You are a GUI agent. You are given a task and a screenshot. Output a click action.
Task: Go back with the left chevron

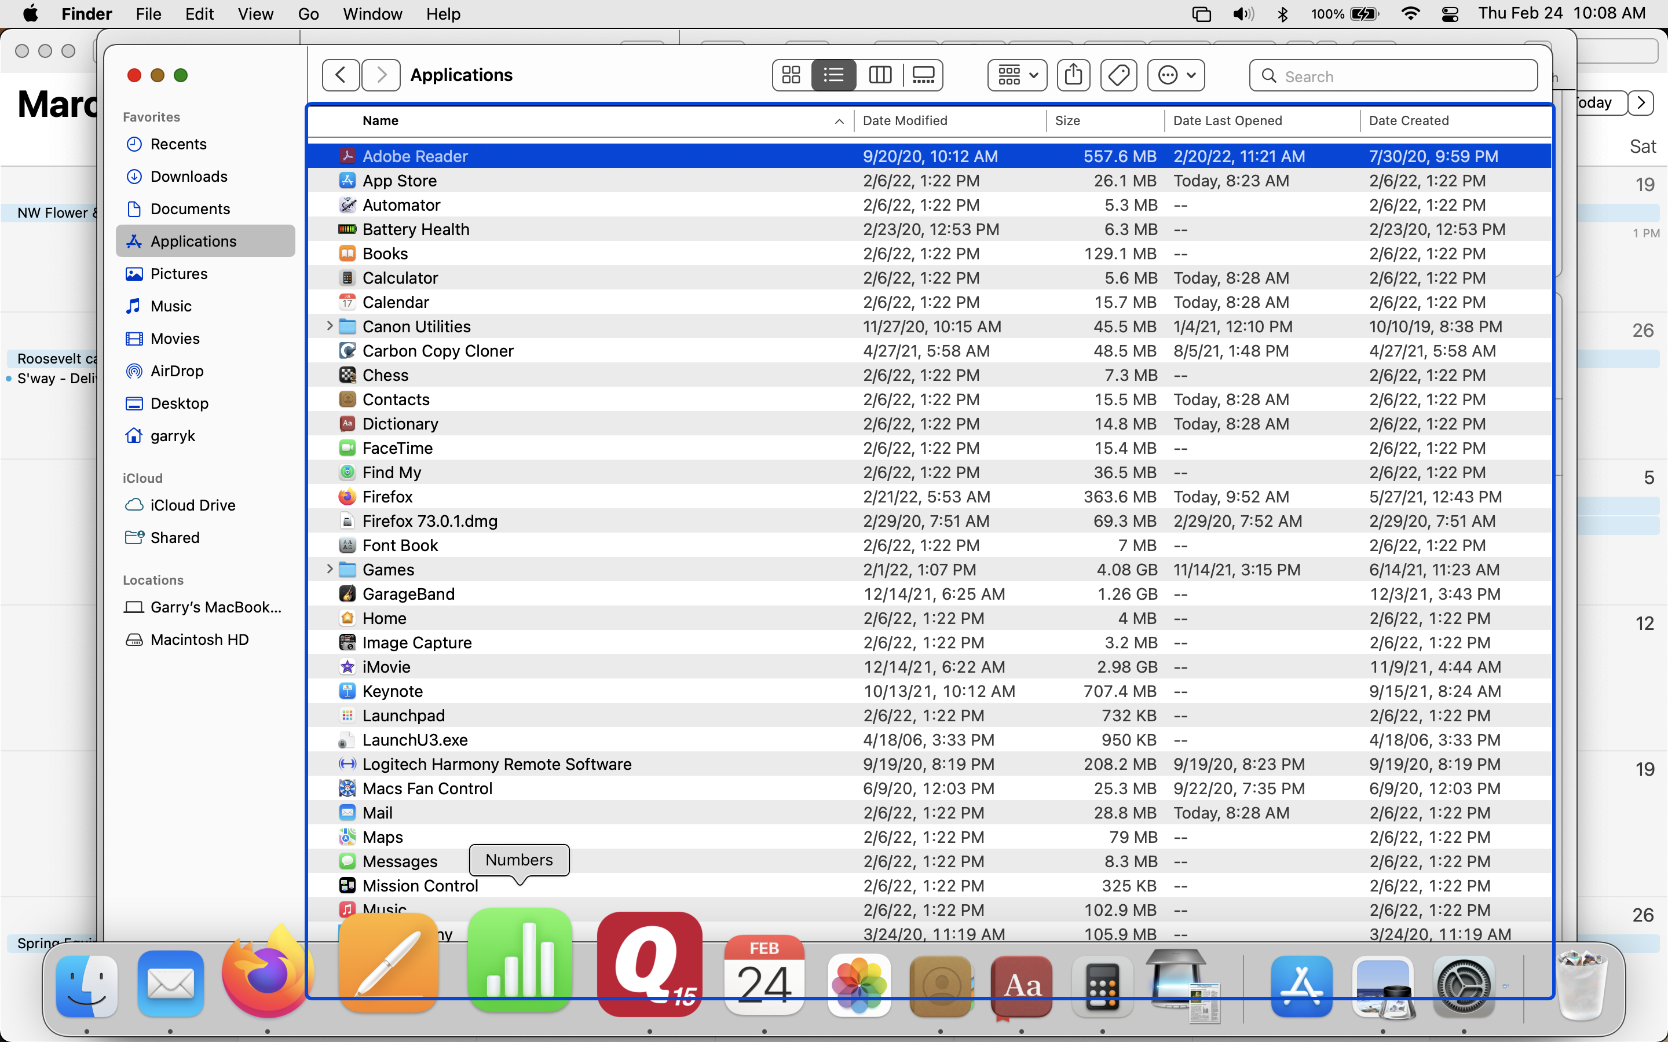pos(341,75)
